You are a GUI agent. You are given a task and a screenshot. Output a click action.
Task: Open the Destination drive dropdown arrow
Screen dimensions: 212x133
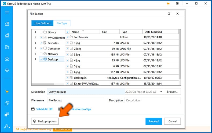[161, 92]
